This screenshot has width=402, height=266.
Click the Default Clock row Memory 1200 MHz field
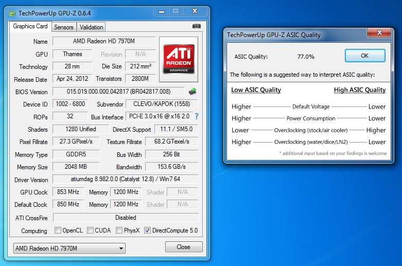tap(126, 204)
